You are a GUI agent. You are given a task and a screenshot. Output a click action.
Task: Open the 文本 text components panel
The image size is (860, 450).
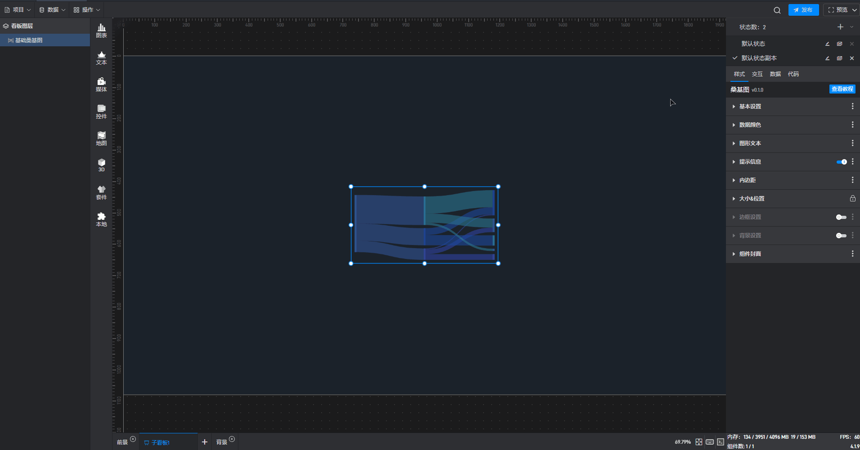[101, 58]
